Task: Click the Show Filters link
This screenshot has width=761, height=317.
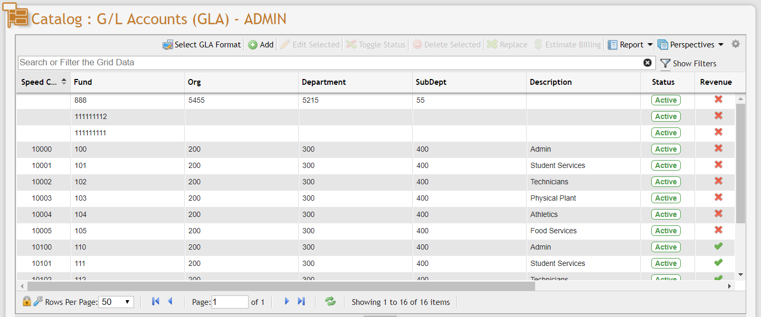Action: (x=693, y=63)
